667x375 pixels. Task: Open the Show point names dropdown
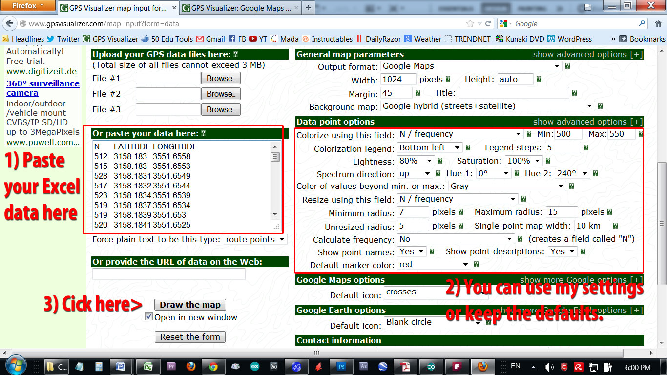point(412,251)
